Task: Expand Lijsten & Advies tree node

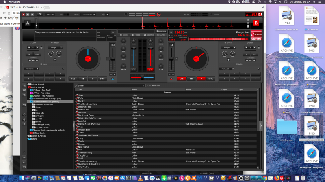Action: [28, 136]
